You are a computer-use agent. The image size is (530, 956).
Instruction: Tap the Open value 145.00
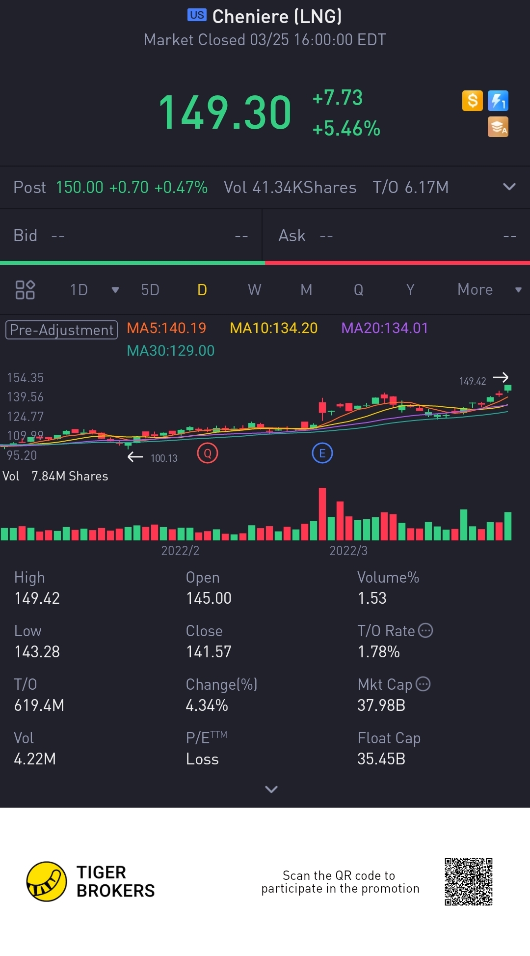tap(209, 598)
